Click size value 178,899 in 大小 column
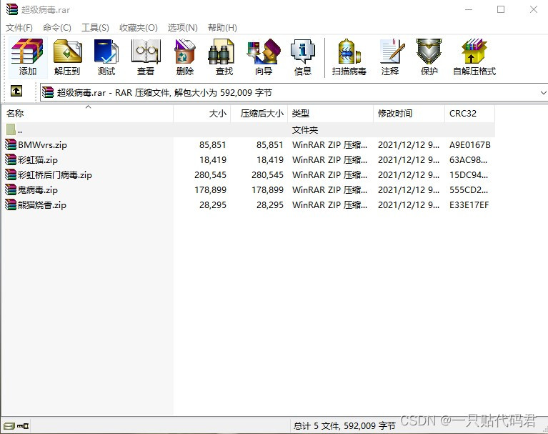Image resolution: width=548 pixels, height=434 pixels. pos(210,190)
